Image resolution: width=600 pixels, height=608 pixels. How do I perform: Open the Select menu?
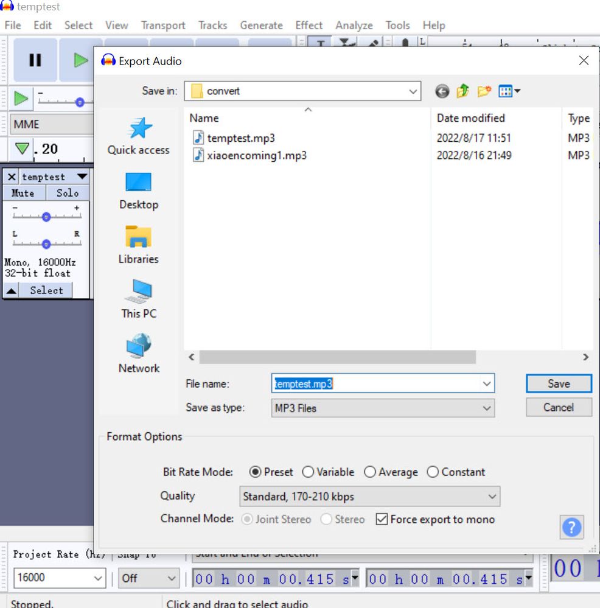tap(78, 26)
